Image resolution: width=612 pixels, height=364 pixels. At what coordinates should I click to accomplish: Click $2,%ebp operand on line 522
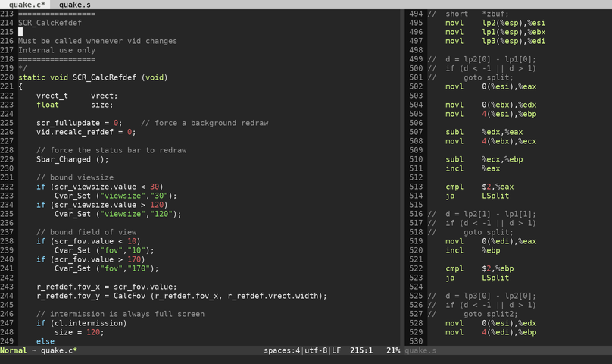(498, 268)
